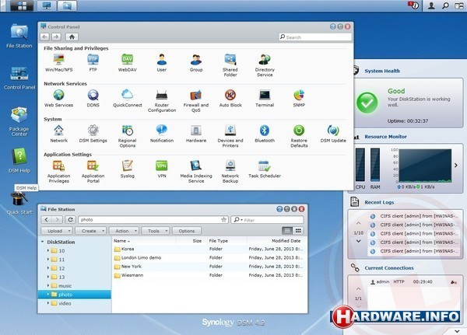Image resolution: width=467 pixels, height=335 pixels.
Task: Open the Upload dropdown in File Station
Action: [56, 231]
